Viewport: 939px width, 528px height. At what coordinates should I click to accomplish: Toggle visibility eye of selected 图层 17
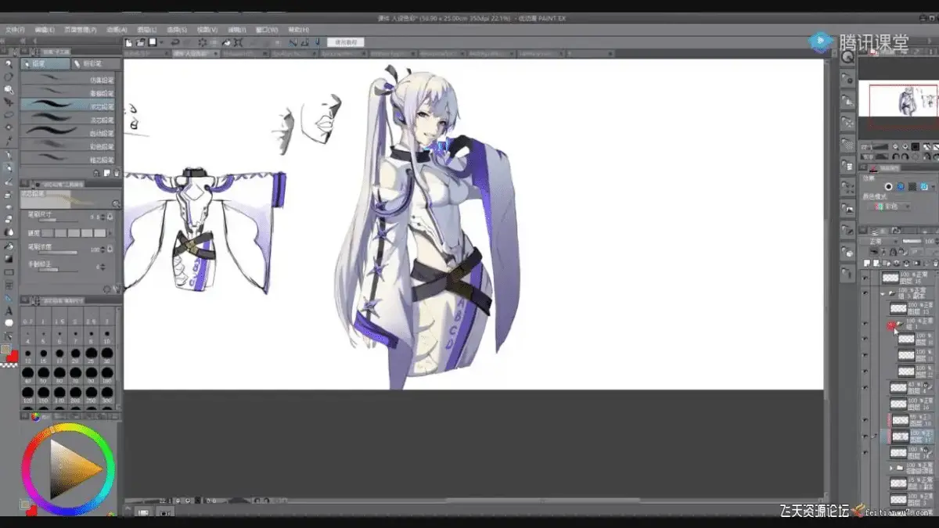865,436
